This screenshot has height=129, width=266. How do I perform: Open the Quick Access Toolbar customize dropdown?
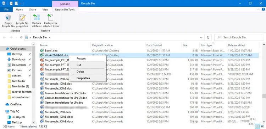coord(20,4)
